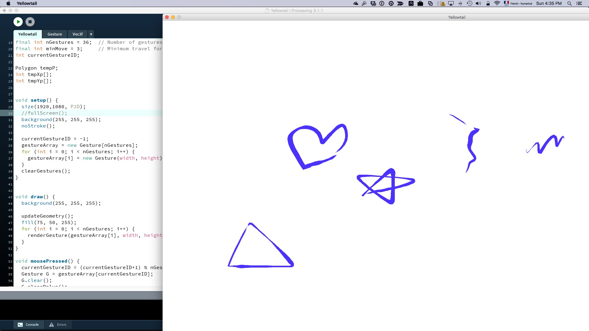Open the French Numerical input menu
Image resolution: width=589 pixels, height=331 pixels.
pyautogui.click(x=518, y=3)
